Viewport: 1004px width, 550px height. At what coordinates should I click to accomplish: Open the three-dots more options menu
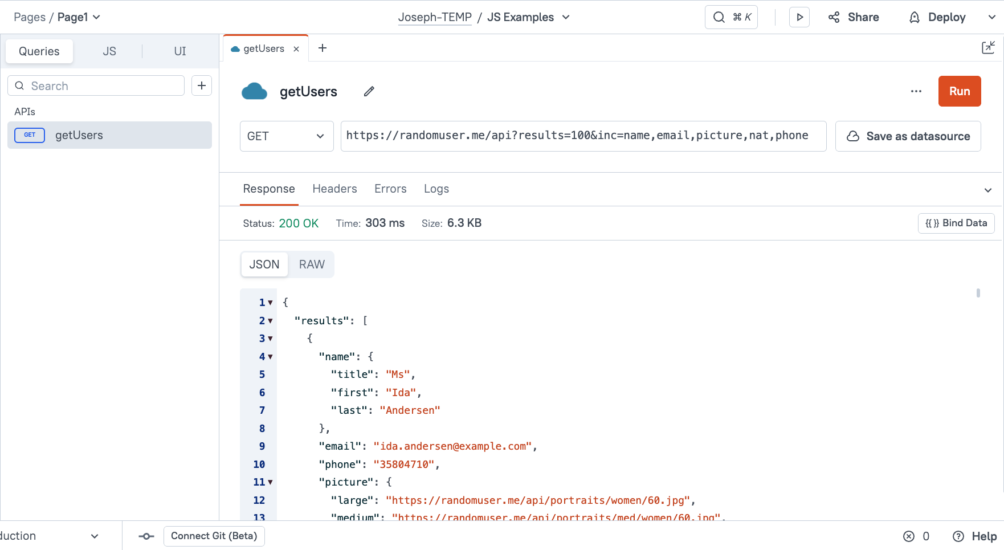pyautogui.click(x=916, y=91)
